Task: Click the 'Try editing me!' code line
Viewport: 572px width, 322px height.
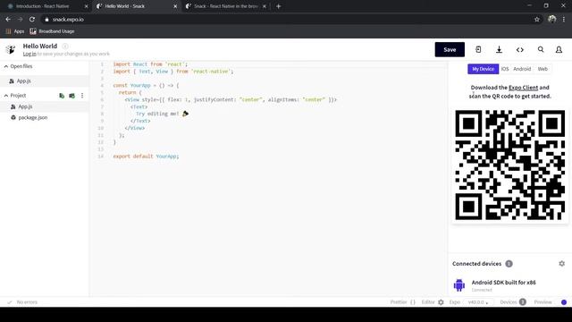Action: pos(162,114)
